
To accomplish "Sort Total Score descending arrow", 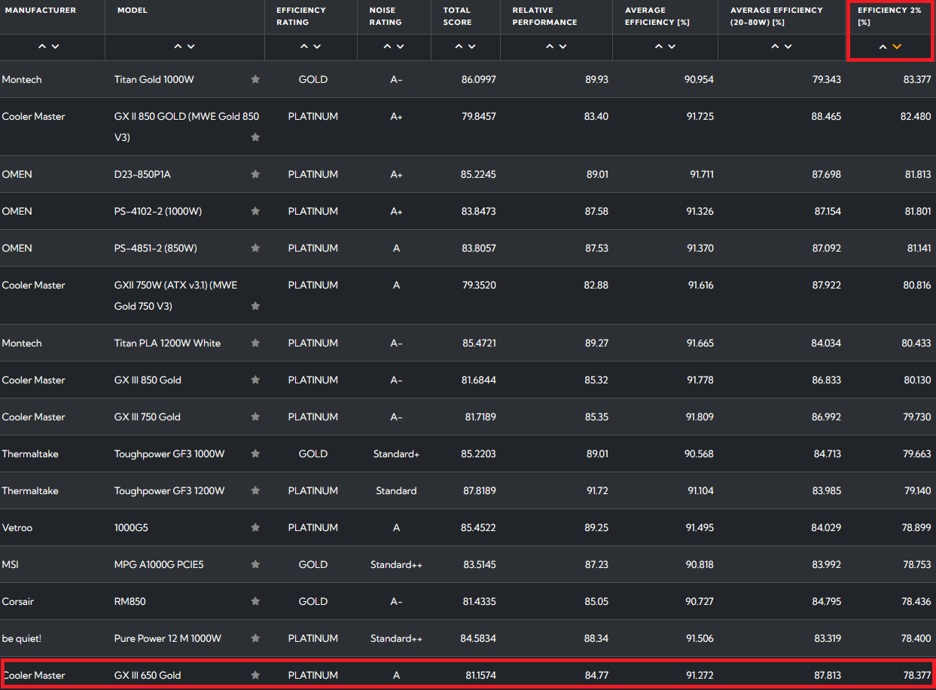I will click(471, 47).
